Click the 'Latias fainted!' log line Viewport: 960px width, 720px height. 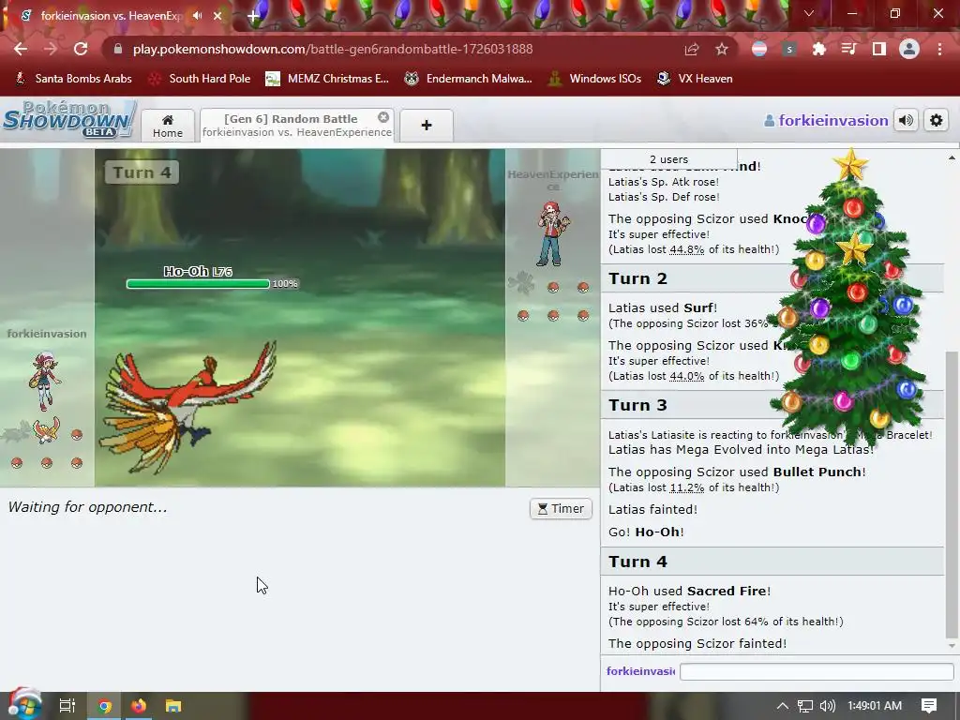tap(652, 509)
